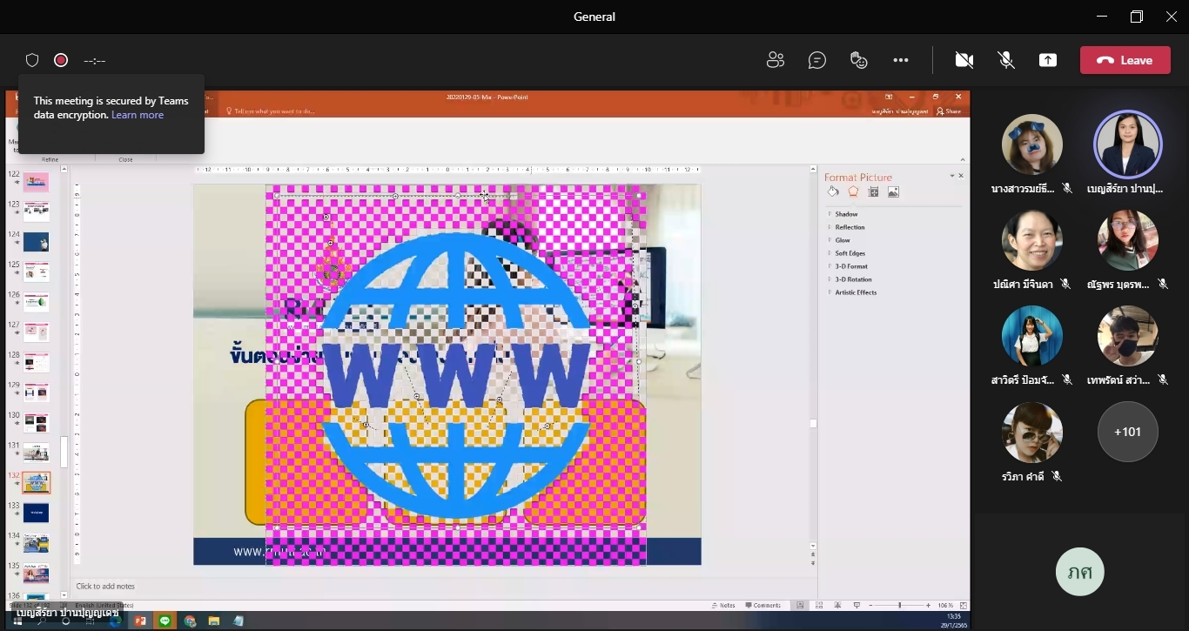Expand the Glow section

(x=839, y=240)
